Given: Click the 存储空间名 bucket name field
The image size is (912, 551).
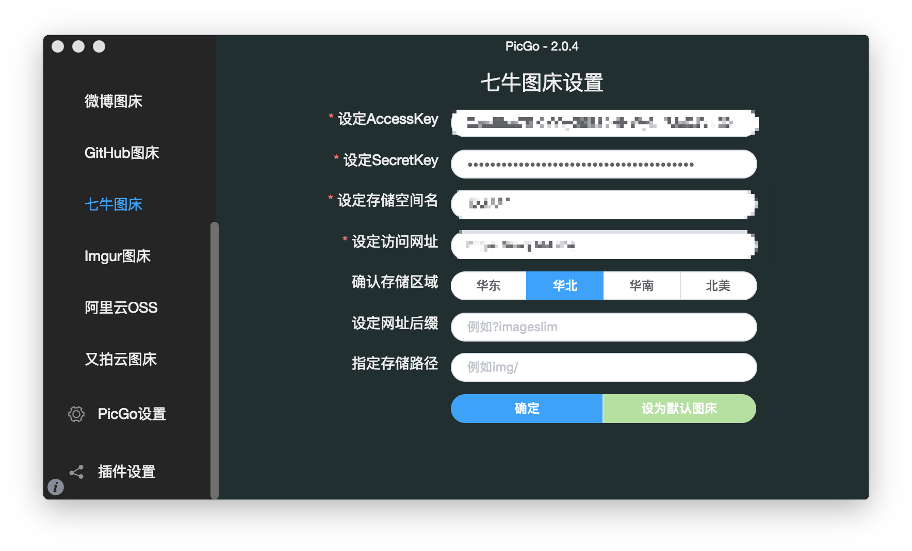Looking at the screenshot, I should tap(604, 204).
